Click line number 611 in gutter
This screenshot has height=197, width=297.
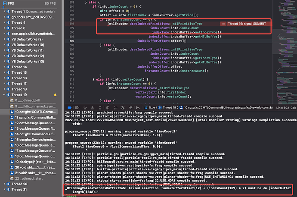point(72,79)
